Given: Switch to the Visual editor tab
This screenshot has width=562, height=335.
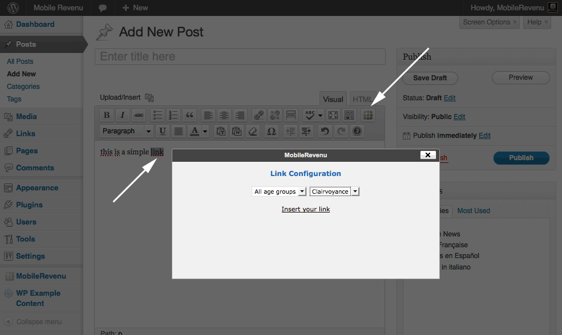Looking at the screenshot, I should click(x=333, y=99).
